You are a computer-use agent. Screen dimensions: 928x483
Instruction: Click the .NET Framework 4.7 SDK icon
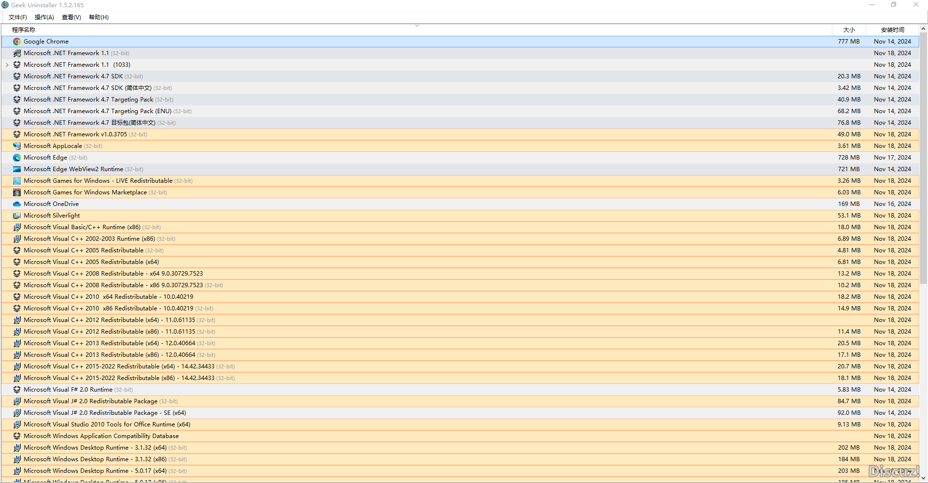[x=17, y=76]
